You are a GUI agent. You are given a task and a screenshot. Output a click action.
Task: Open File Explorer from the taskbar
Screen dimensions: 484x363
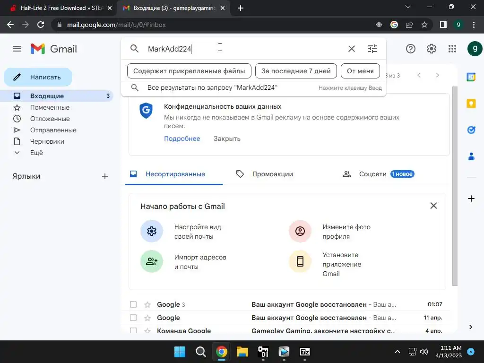[242, 352]
